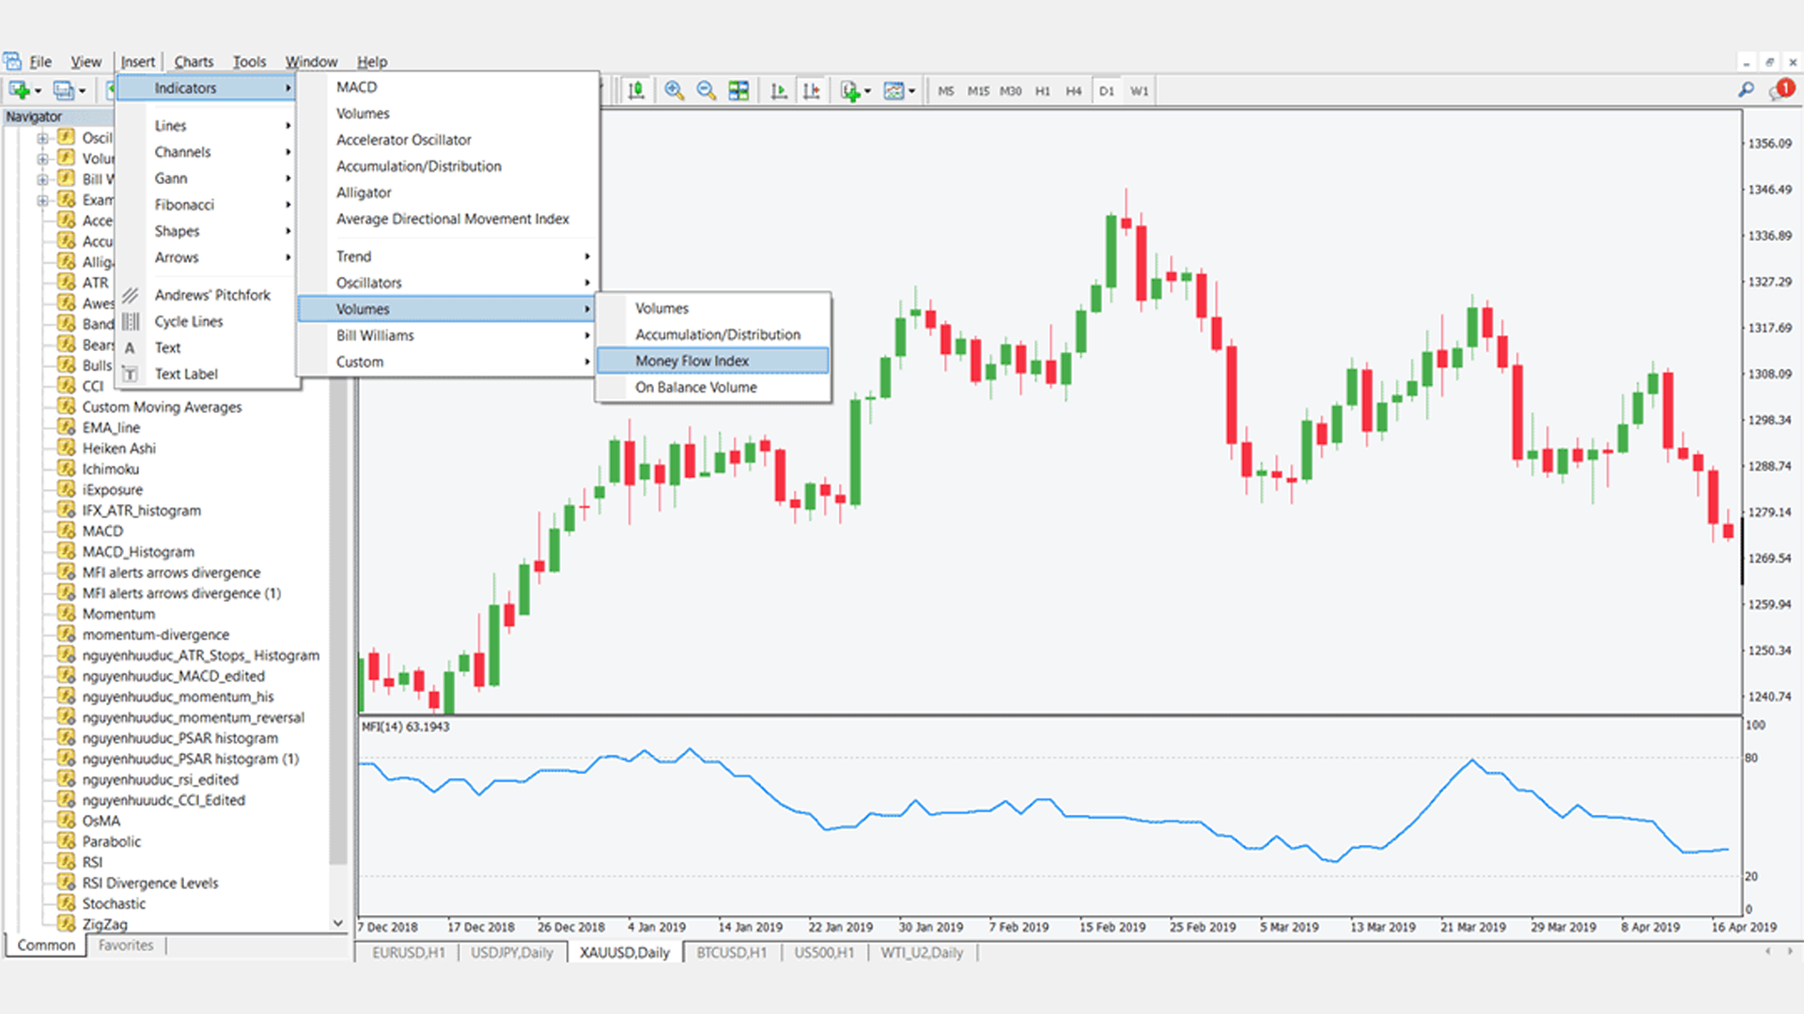Click the zoom out magnifier icon
1804x1014 pixels.
coord(706,91)
